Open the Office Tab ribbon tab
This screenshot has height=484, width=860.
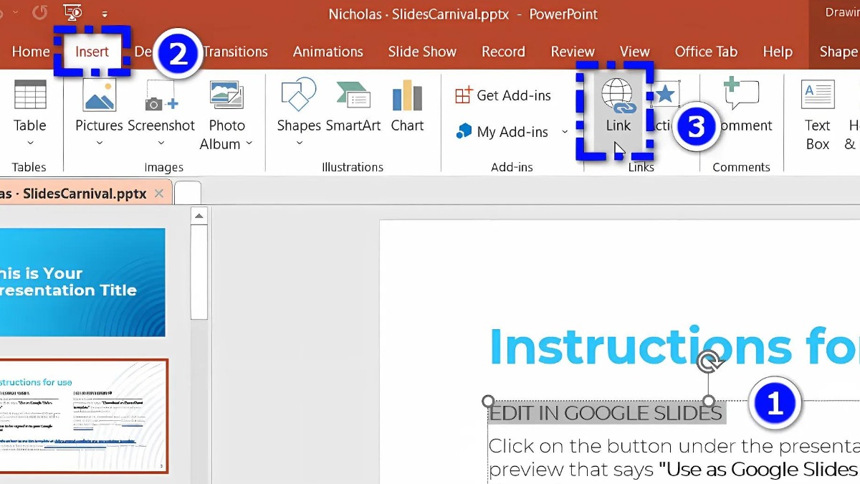click(x=706, y=52)
